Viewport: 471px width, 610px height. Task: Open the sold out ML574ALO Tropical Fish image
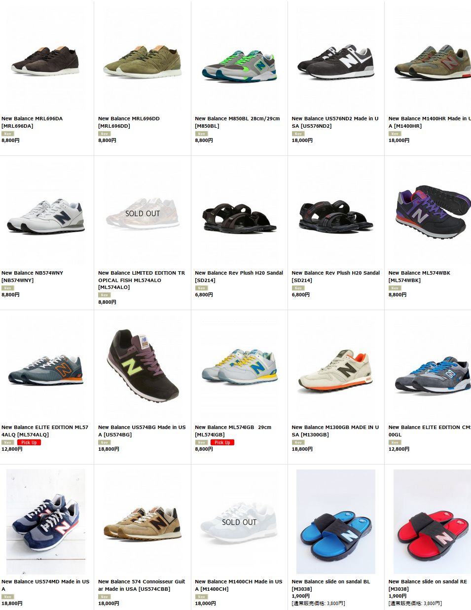142,215
